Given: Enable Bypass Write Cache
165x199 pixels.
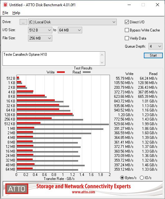Looking at the screenshot, I should pyautogui.click(x=127, y=30).
